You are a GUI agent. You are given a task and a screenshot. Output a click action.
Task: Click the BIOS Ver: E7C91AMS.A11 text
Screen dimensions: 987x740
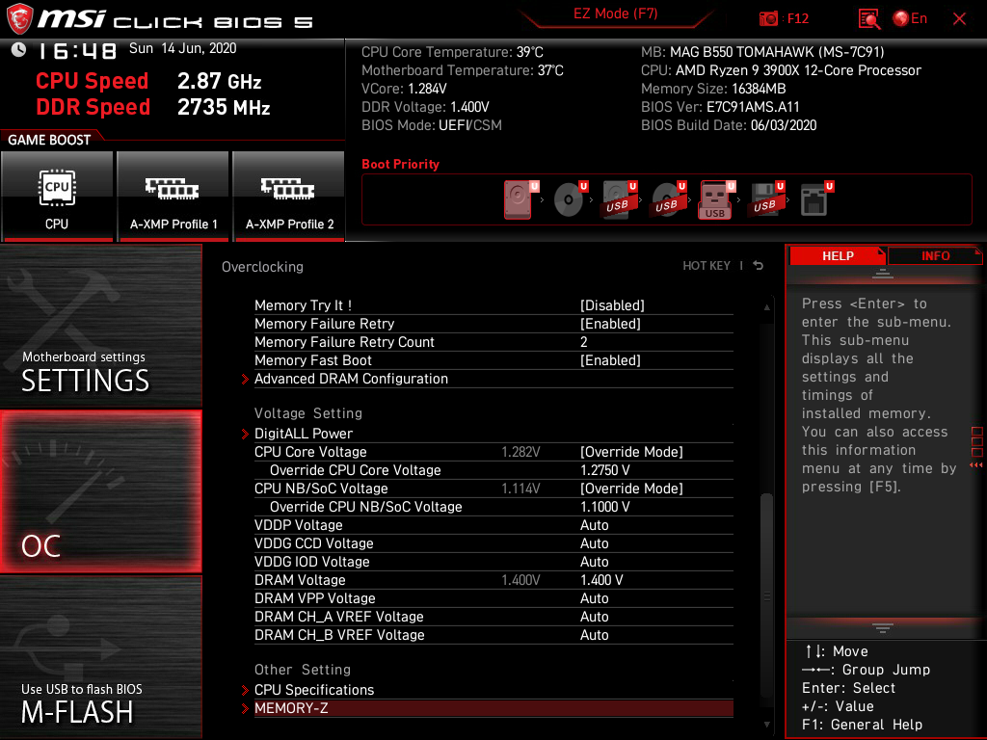point(720,107)
